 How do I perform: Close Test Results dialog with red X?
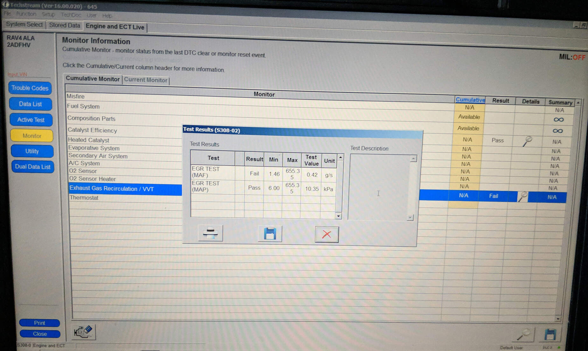tap(326, 235)
